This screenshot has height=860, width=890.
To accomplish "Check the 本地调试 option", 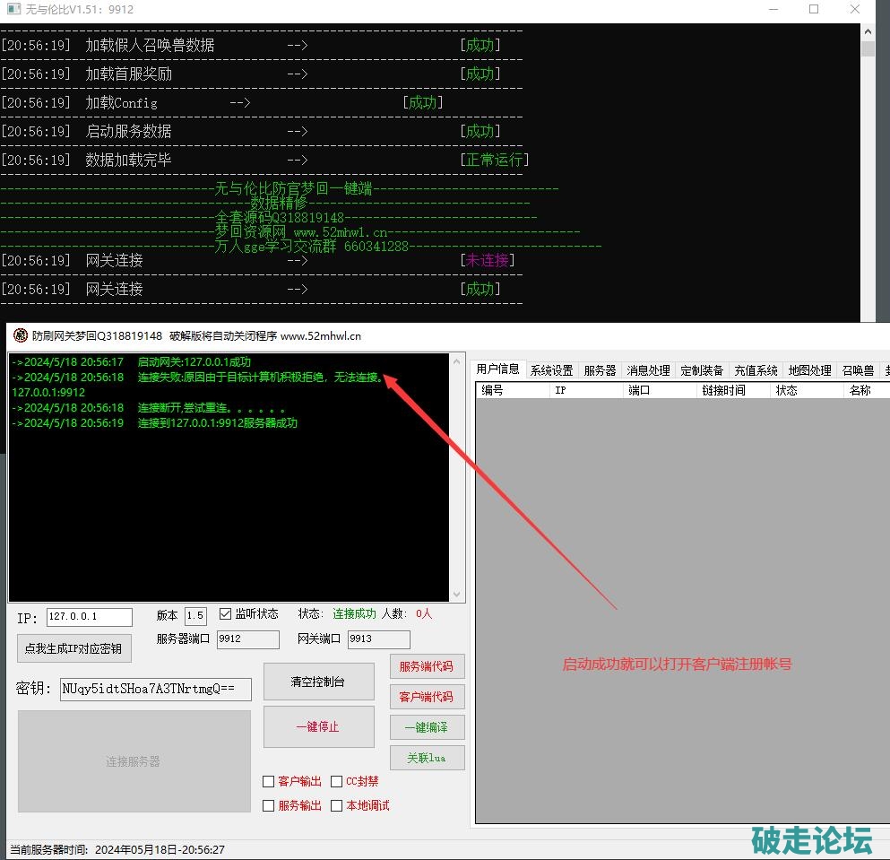I will point(337,806).
